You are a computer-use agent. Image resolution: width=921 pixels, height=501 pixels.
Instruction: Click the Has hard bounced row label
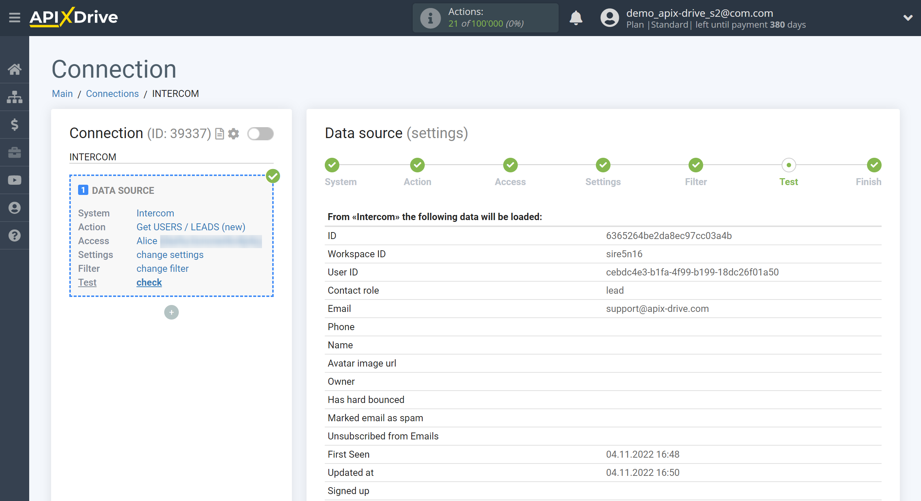(366, 400)
